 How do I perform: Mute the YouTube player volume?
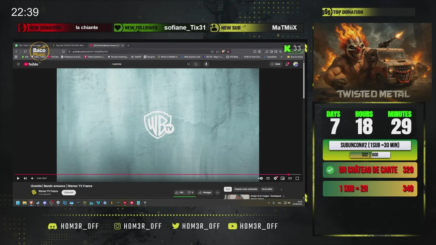[x=32, y=178]
